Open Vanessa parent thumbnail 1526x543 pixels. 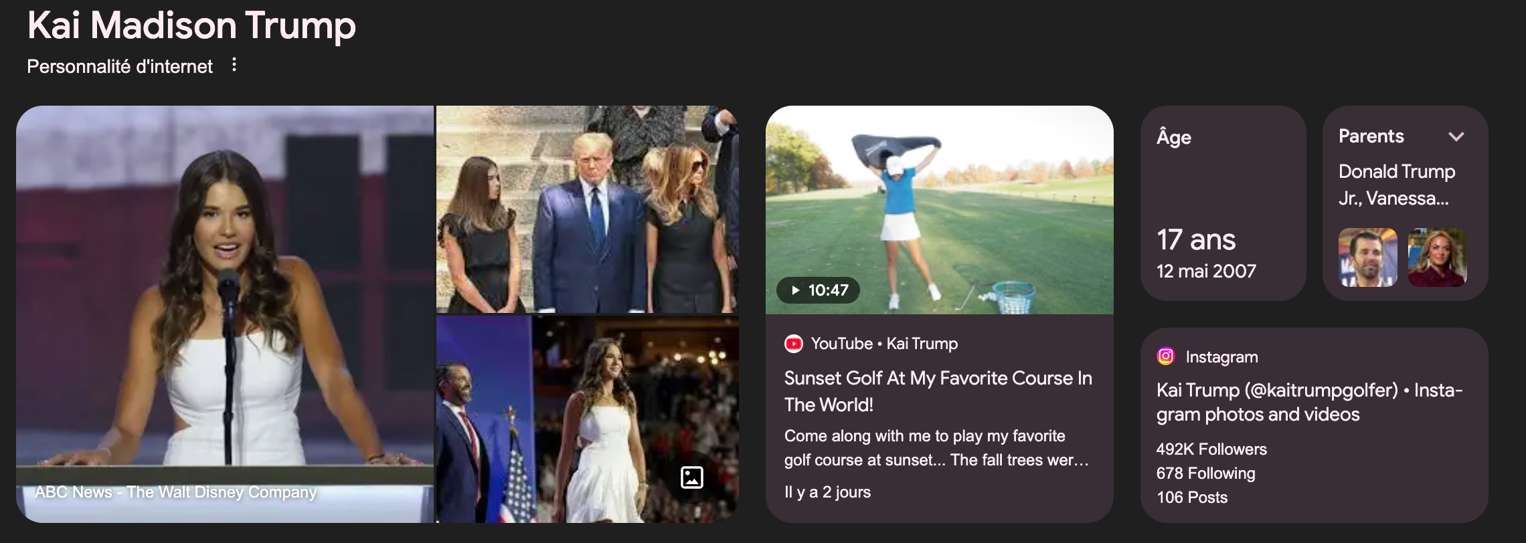(1438, 257)
